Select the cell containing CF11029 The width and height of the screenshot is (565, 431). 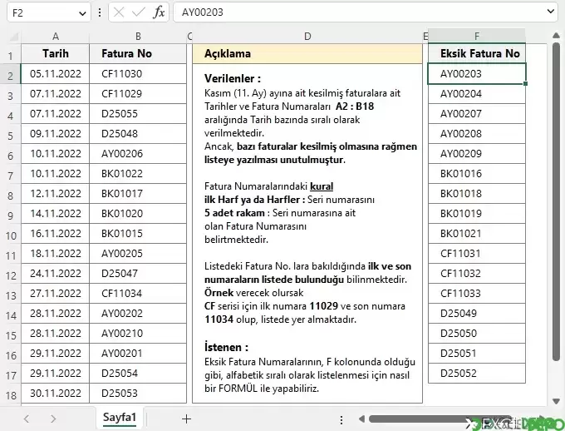(138, 94)
